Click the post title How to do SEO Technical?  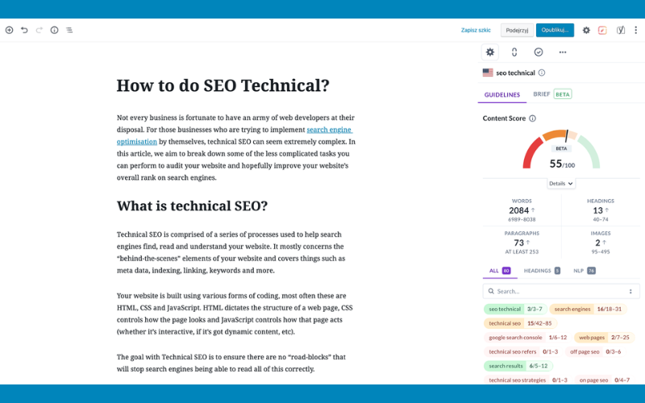223,85
